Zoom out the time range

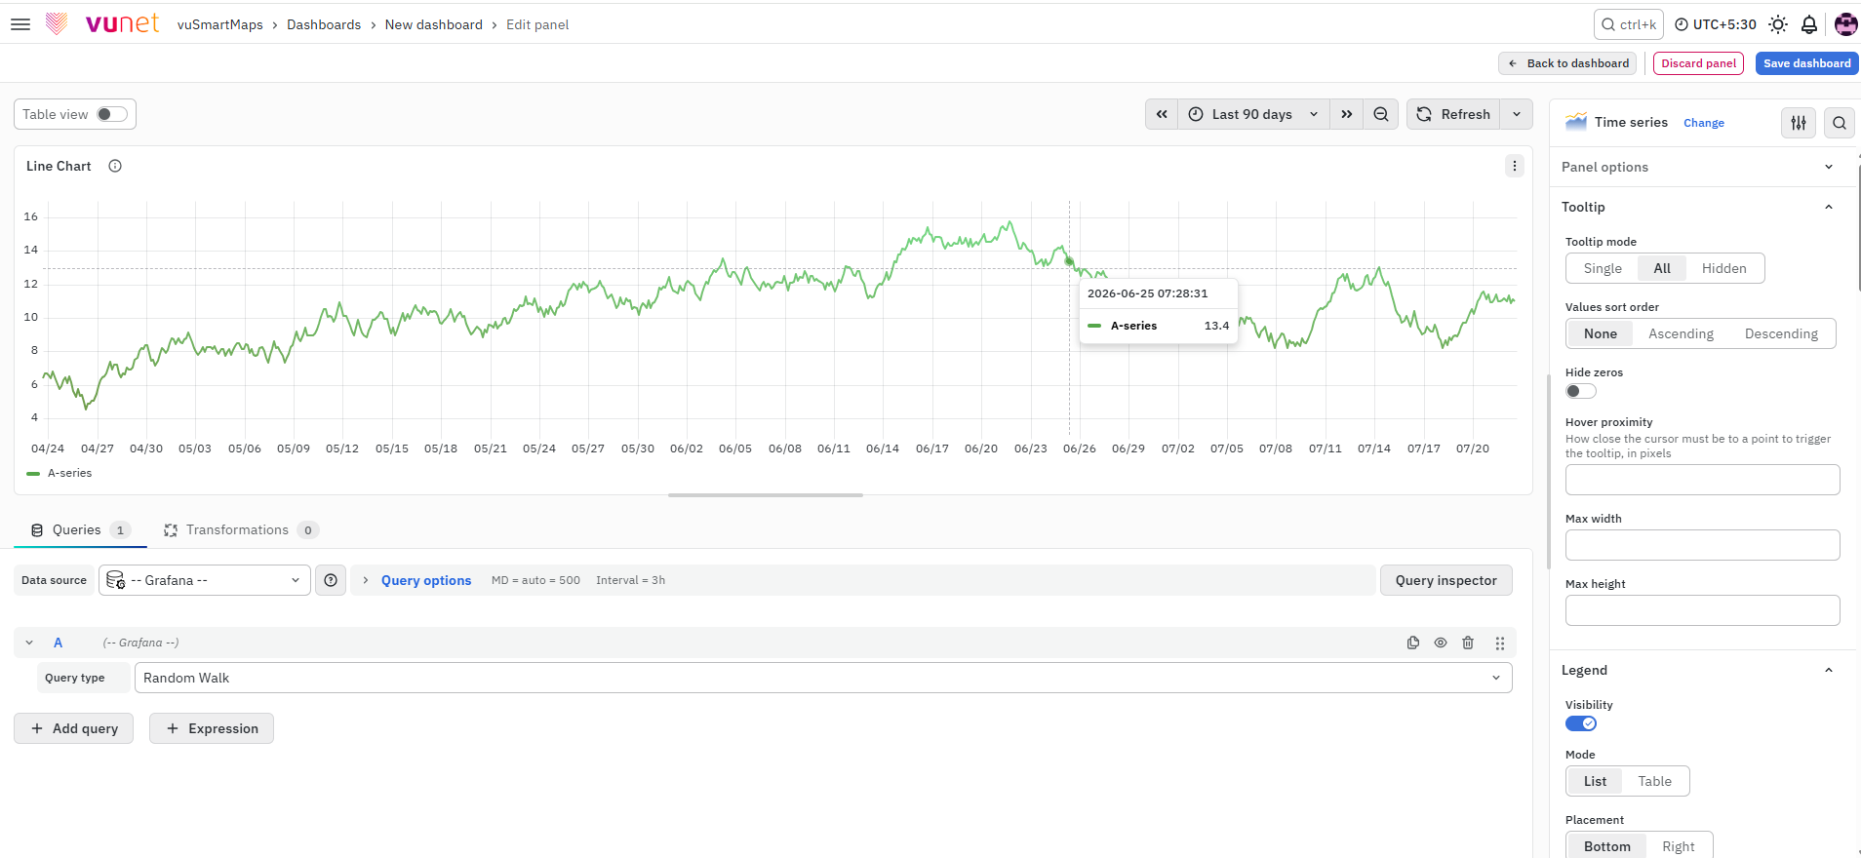pyautogui.click(x=1381, y=114)
